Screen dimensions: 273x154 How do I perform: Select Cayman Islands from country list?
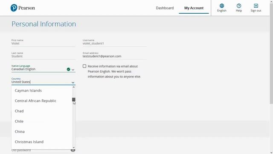click(42, 90)
